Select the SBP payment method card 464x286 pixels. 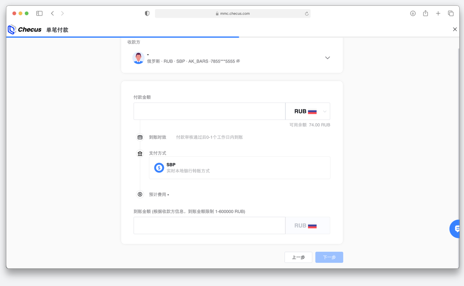(239, 168)
